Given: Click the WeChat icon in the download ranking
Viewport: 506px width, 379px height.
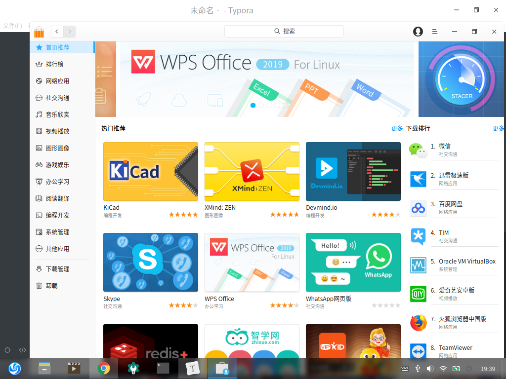Looking at the screenshot, I should (418, 150).
